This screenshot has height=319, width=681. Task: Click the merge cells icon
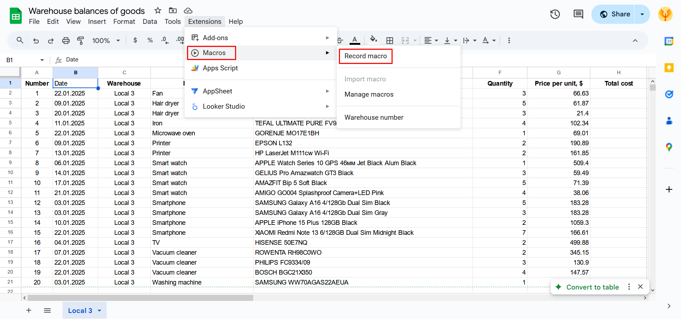pos(405,40)
